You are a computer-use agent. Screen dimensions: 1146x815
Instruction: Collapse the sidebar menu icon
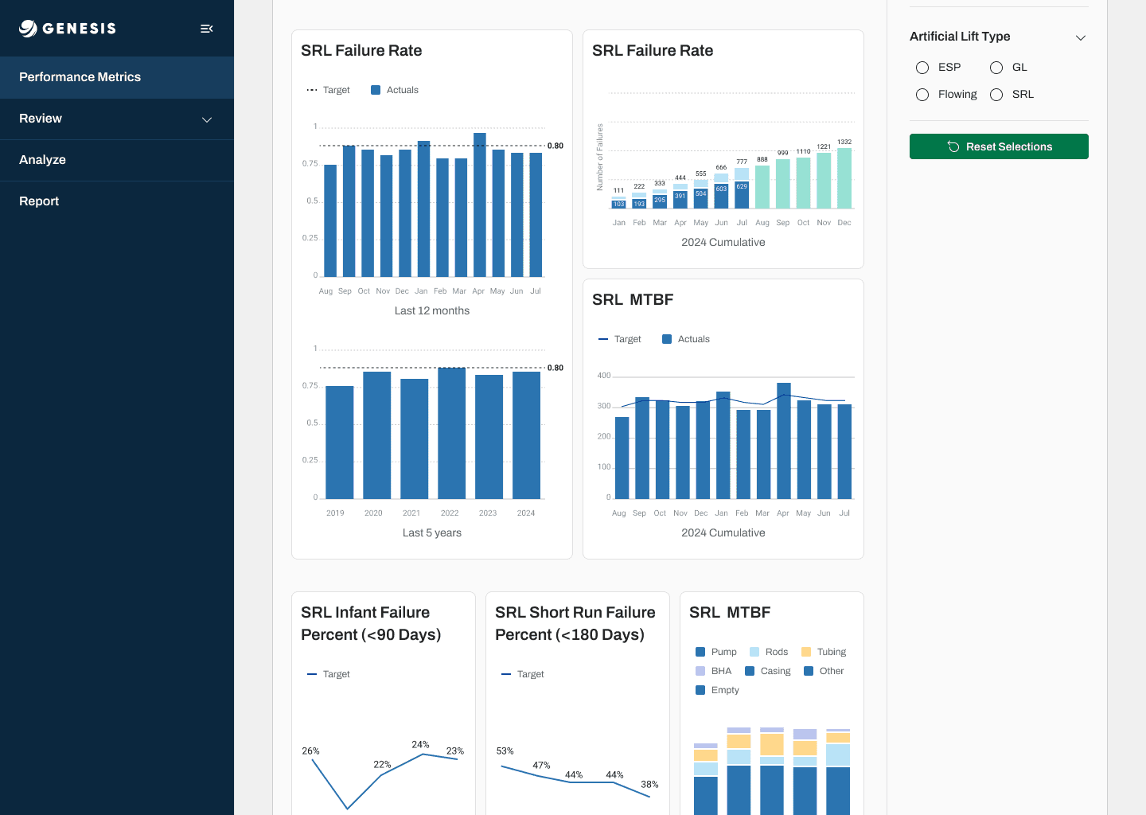point(207,29)
